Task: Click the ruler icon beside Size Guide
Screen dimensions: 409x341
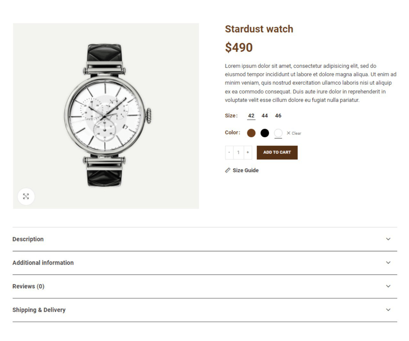Action: point(228,170)
